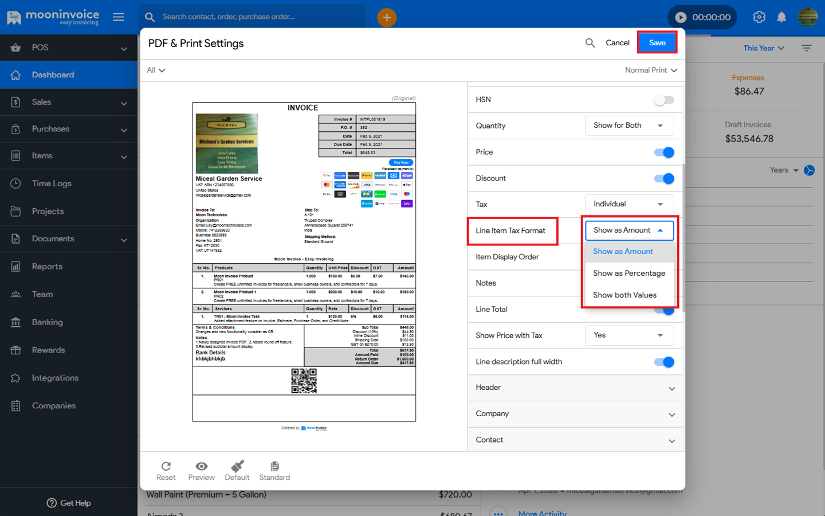825x516 pixels.
Task: Enable the HSN toggle
Action: [664, 100]
